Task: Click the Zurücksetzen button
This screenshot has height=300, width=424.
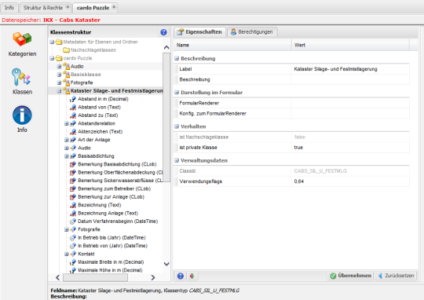Action: coord(397,276)
